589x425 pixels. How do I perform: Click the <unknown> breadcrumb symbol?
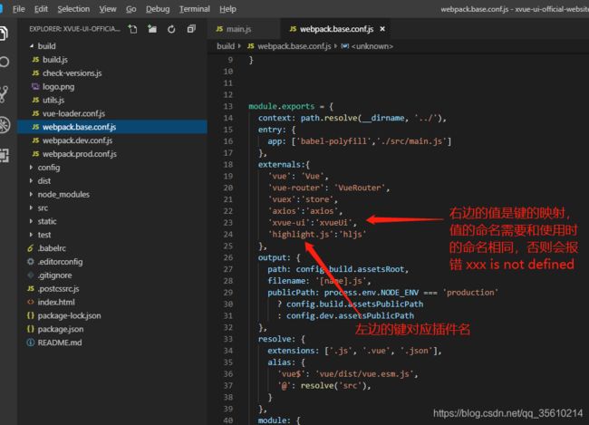click(372, 46)
